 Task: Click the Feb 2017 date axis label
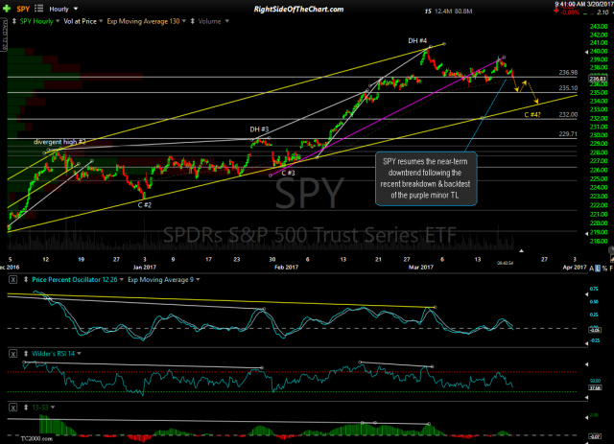tap(286, 267)
